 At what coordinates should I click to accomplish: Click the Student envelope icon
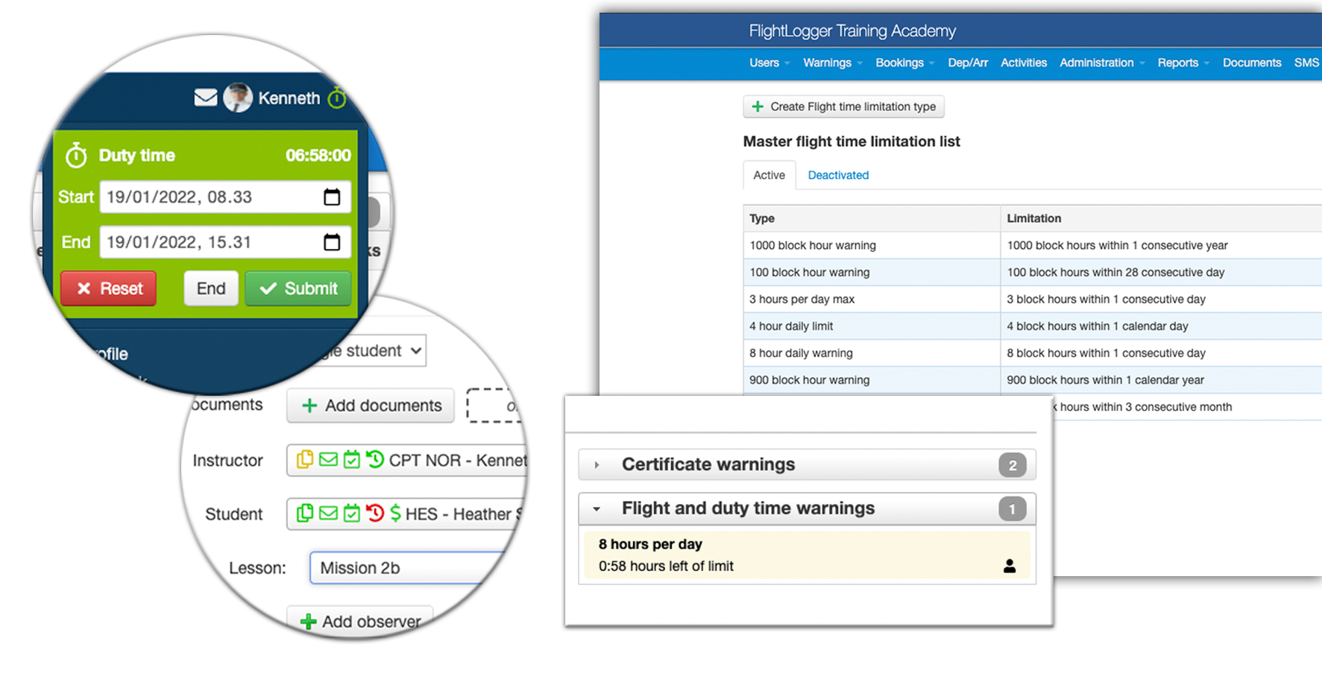click(x=328, y=514)
